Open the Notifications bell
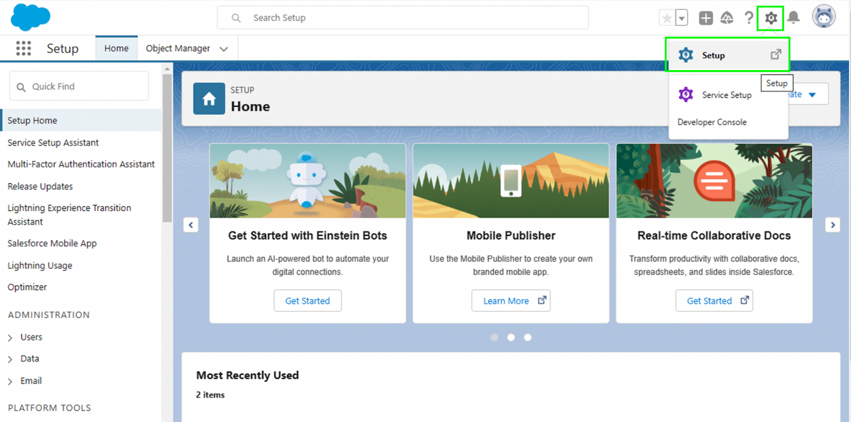The image size is (851, 422). (794, 18)
